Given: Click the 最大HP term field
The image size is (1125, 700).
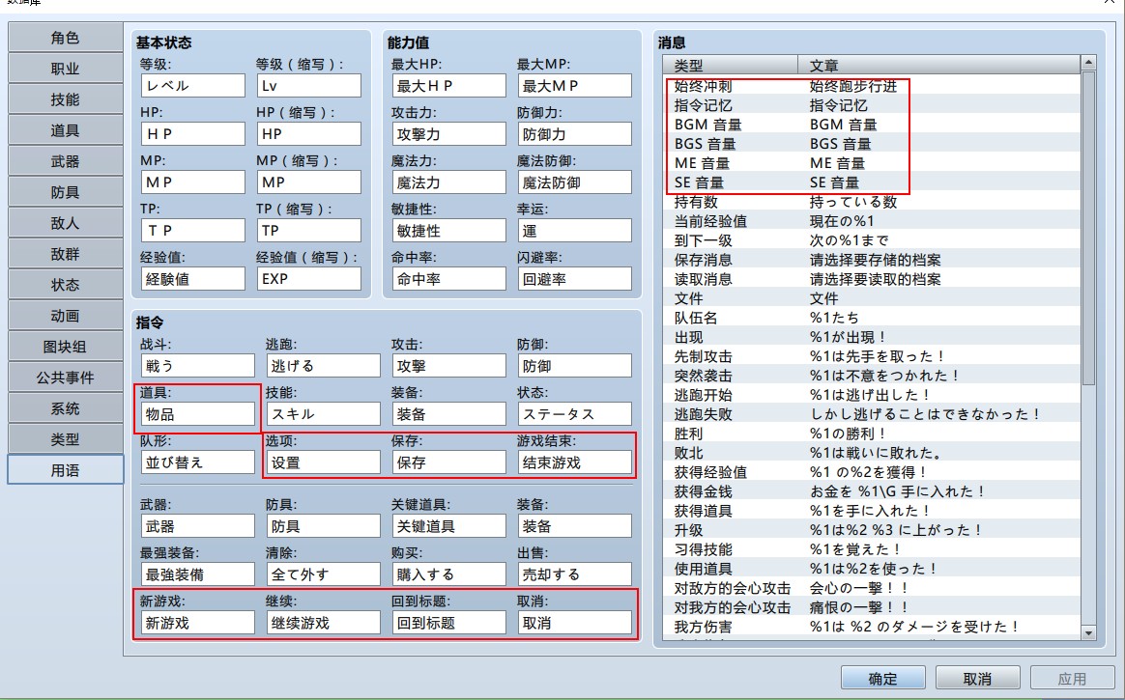Looking at the screenshot, I should [x=448, y=85].
